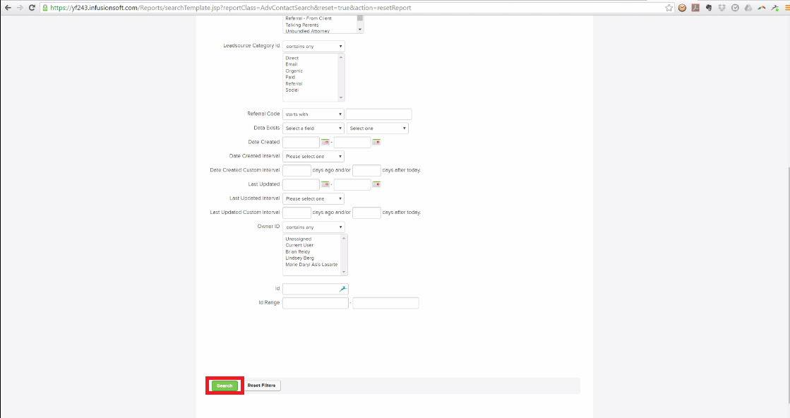The image size is (790, 418).
Task: Open the Dropbox extension icon
Action: click(722, 8)
